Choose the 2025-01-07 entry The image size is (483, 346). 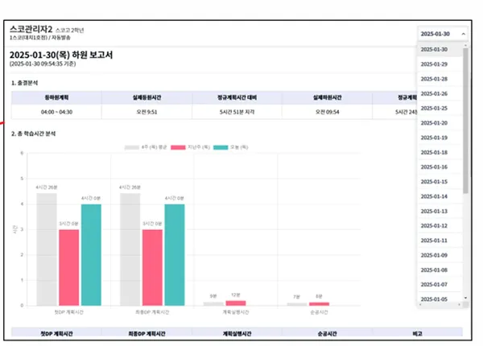(x=440, y=285)
